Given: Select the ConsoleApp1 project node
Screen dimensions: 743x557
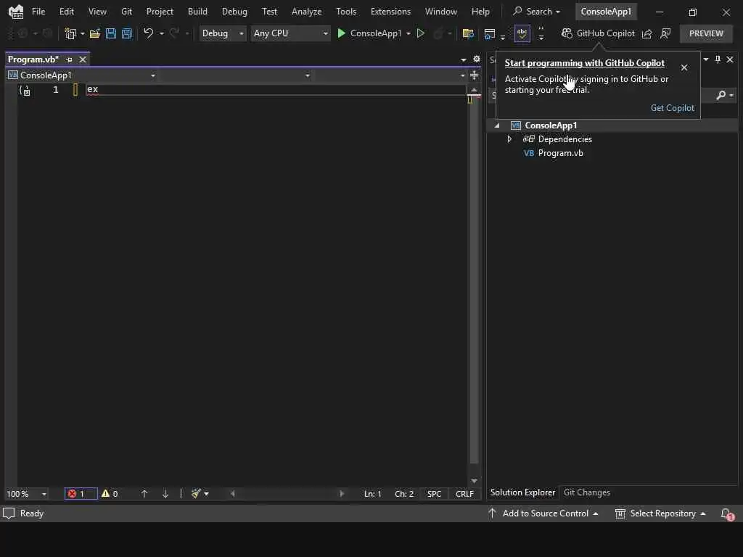Looking at the screenshot, I should click(551, 125).
